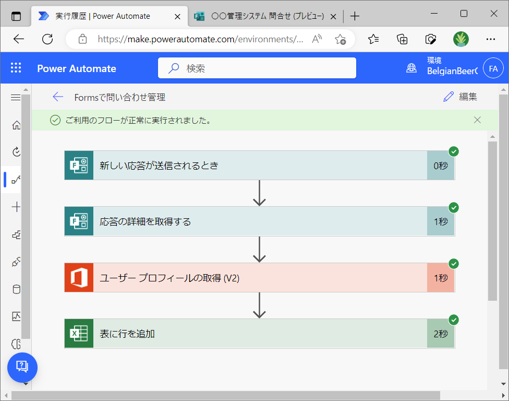Click the bottom horizontal scrollbar

pyautogui.click(x=226, y=395)
